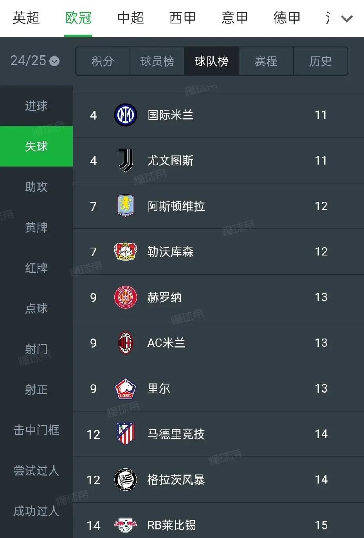Open the 赛程 schedule button
This screenshot has height=538, width=364.
click(266, 61)
